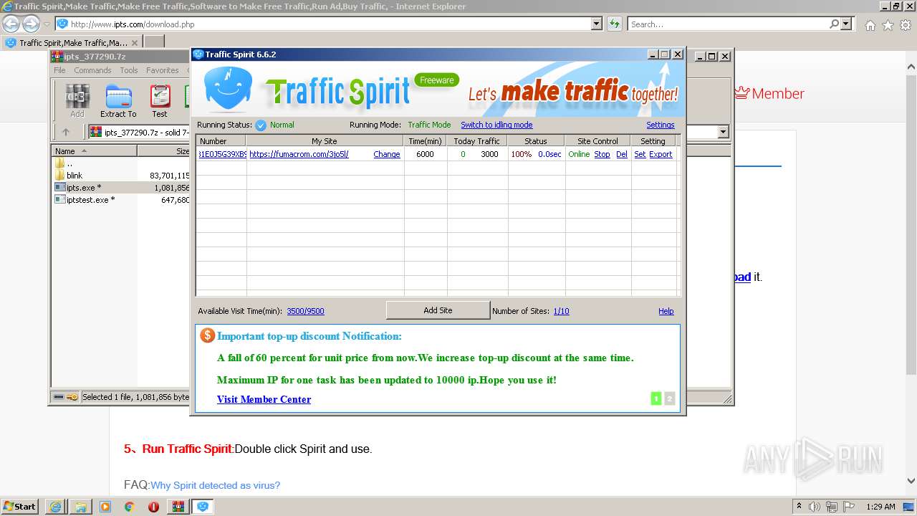Click the IE refresh button
The width and height of the screenshot is (917, 516).
pos(614,24)
